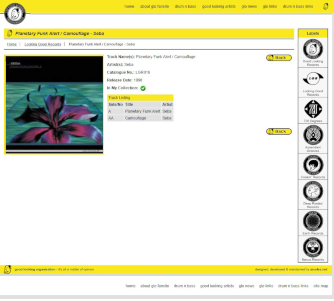Screen dimensions: 334x301
Task: Open glo links in top navigation
Action: (x=270, y=6)
